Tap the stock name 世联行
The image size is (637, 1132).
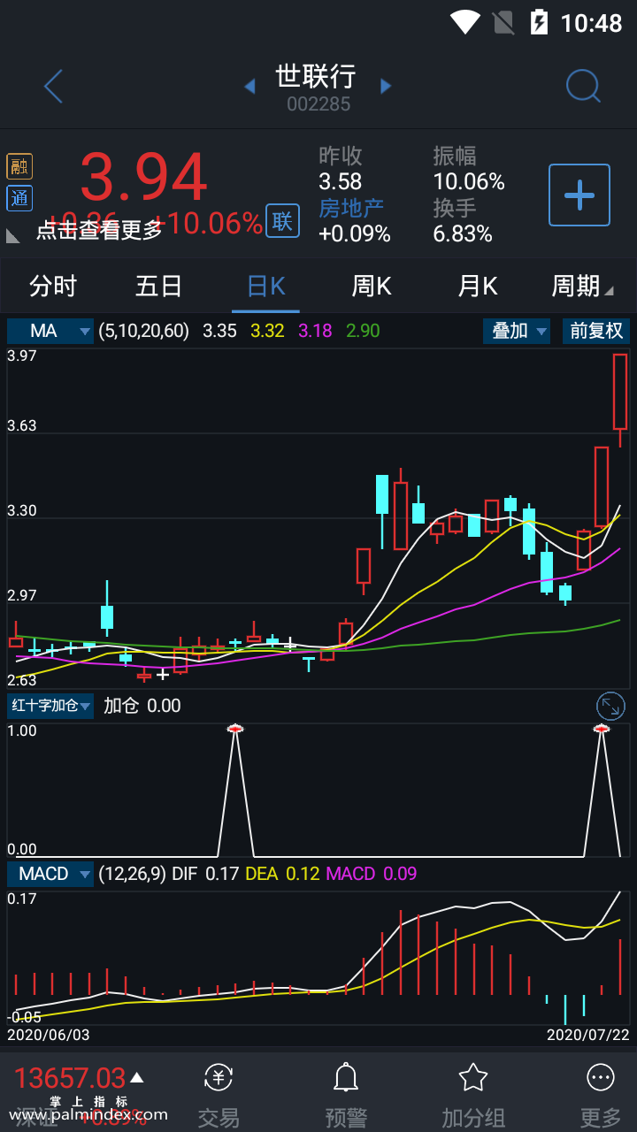316,76
